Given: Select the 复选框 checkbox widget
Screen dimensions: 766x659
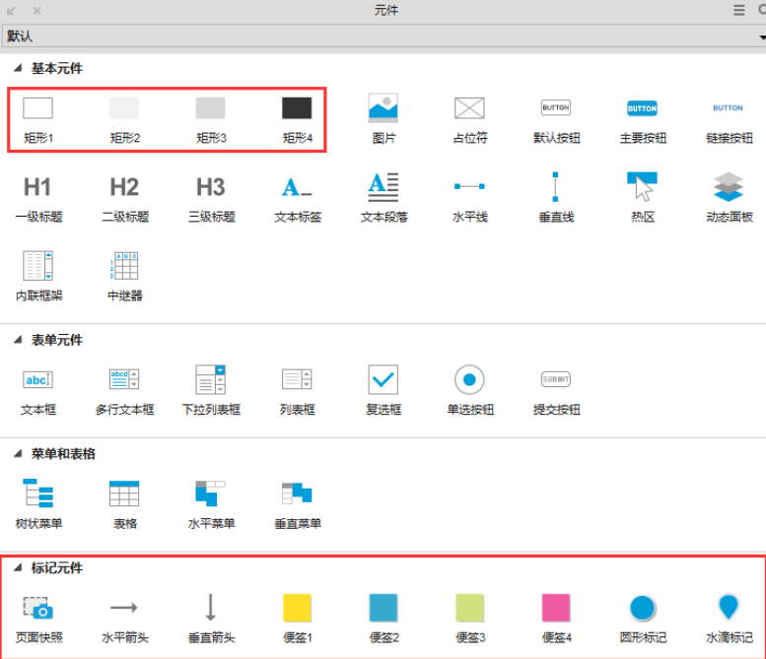Looking at the screenshot, I should [383, 391].
